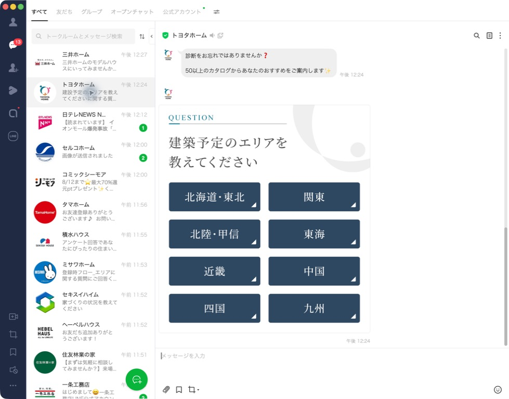Select the 北陸・甲信 area button
This screenshot has height=399, width=509.
(215, 234)
